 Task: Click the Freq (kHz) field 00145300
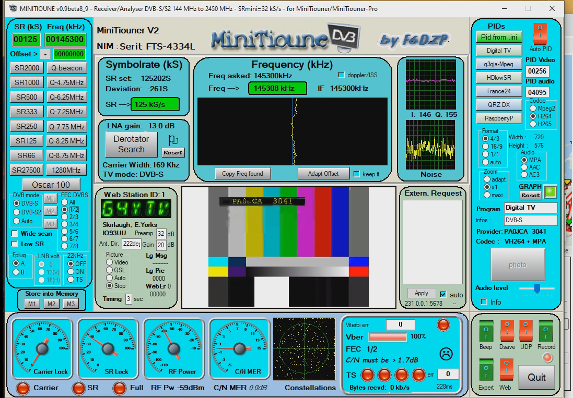click(x=65, y=40)
